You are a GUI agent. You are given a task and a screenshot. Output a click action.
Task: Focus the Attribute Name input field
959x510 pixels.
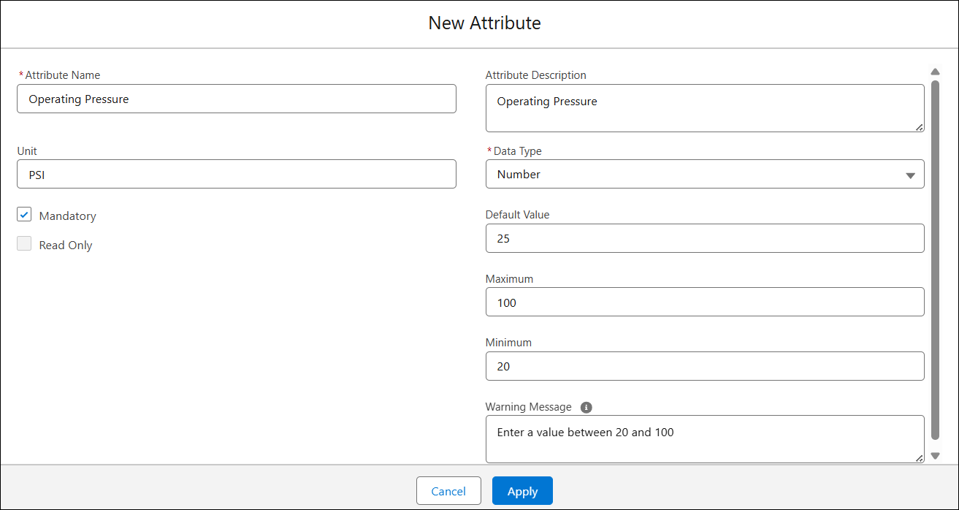click(x=237, y=99)
